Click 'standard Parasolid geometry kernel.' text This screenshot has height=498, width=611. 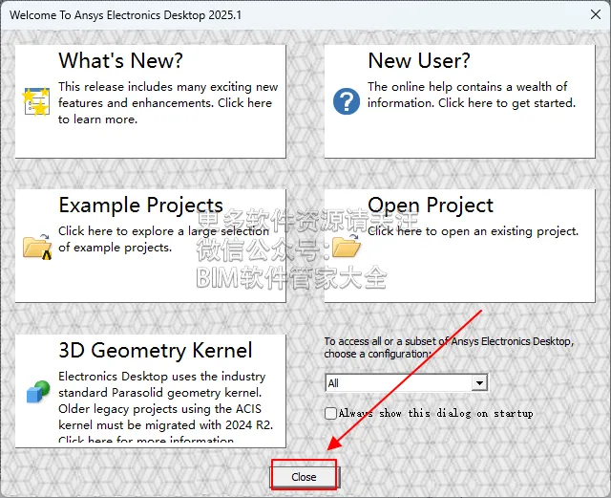coord(159,393)
